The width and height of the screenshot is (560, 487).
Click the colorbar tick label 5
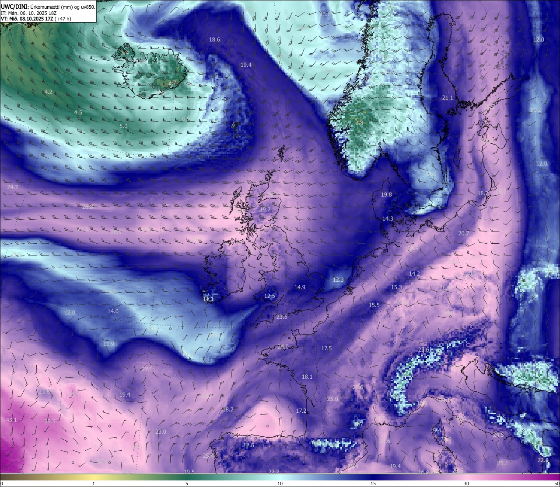coord(187,484)
